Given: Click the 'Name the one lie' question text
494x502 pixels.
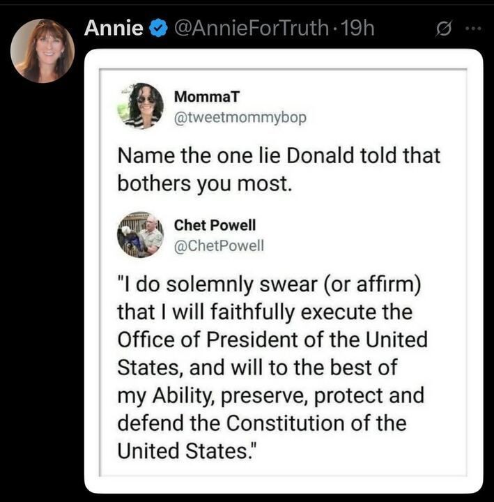Looking at the screenshot, I should click(x=279, y=155).
